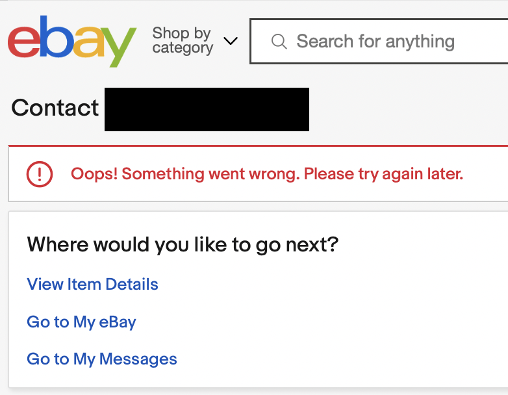Open the Go to My Messages link
Screen dimensions: 508x395
(x=101, y=359)
